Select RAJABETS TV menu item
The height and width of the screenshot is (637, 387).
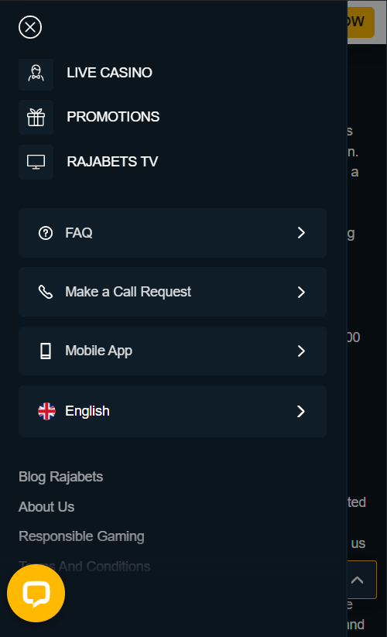[x=112, y=162]
